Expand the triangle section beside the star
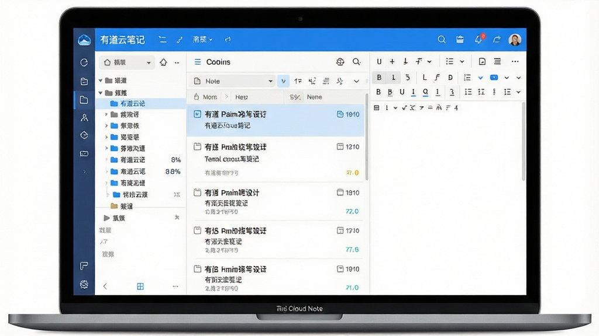 106,218
